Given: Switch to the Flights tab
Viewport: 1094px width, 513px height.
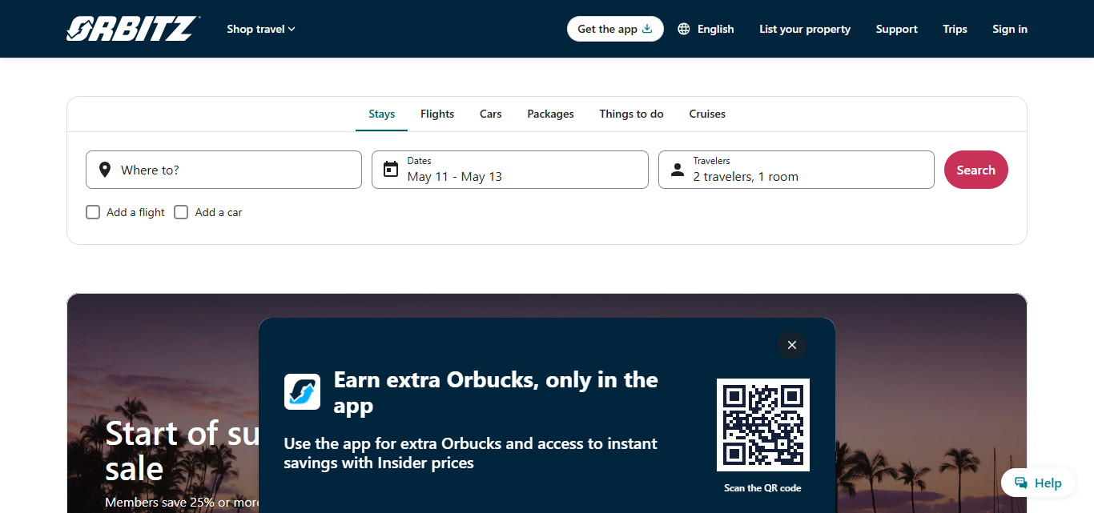Looking at the screenshot, I should click(437, 114).
